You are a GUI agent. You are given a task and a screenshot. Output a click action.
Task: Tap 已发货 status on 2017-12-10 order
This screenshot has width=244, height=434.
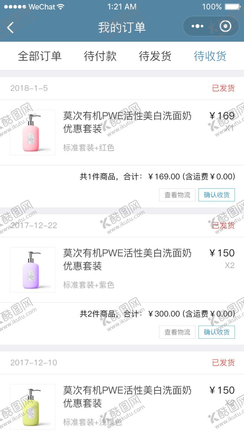click(x=223, y=363)
